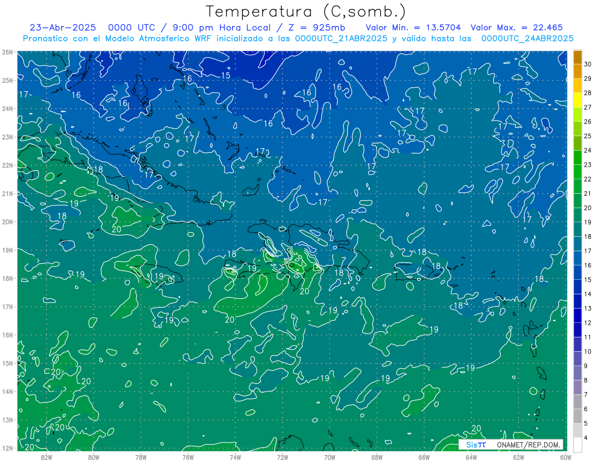Click the 72W longitude axis label
This screenshot has height=464, width=601.
click(x=282, y=457)
